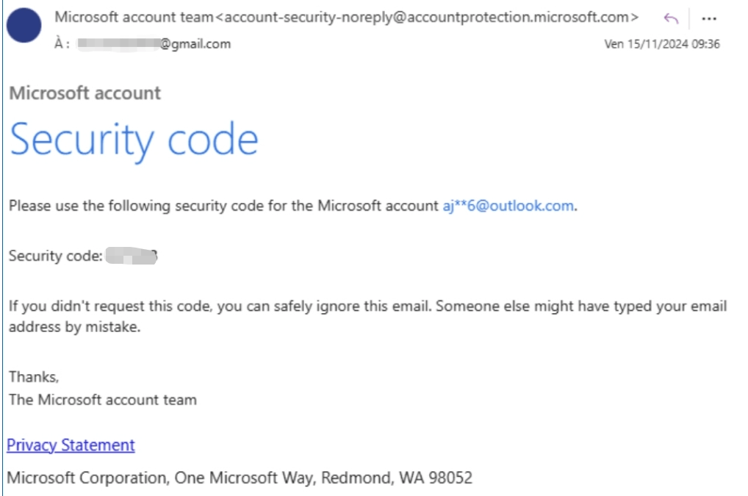Click the "Security code:" label text
Viewport: 748px width, 496px height.
(56, 256)
